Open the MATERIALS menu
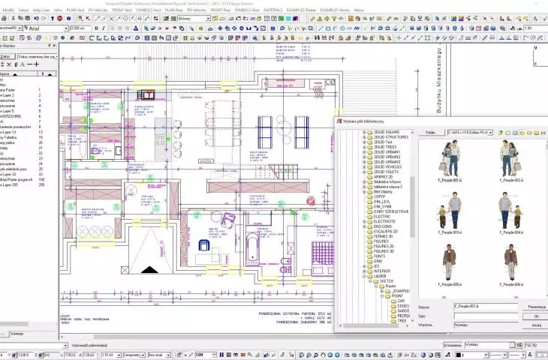Image resolution: width=548 pixels, height=360 pixels. point(273,10)
